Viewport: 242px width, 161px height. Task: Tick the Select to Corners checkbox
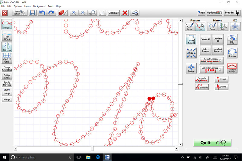[221, 69]
